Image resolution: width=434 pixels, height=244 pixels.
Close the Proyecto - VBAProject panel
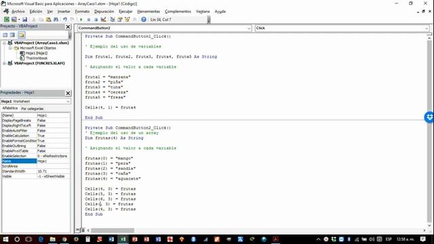68,26
